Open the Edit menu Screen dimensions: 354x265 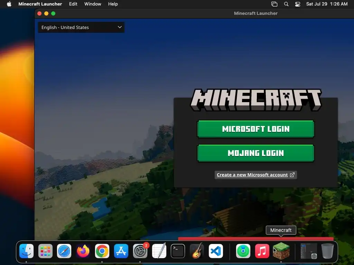(x=73, y=4)
